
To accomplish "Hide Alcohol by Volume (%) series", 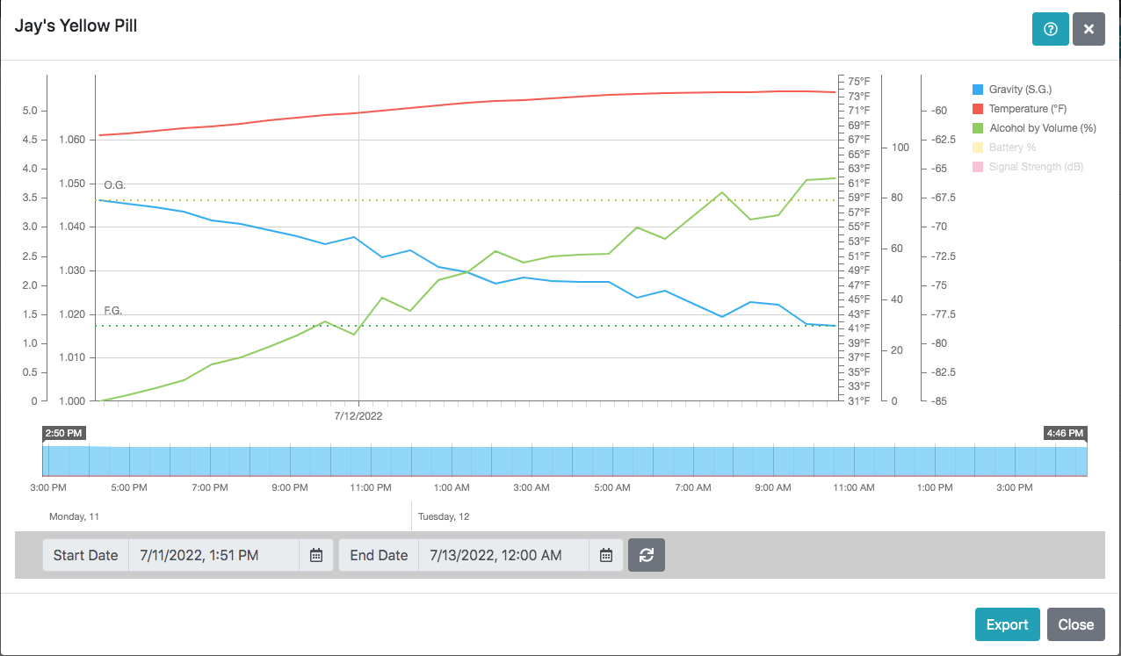I will 1042,128.
